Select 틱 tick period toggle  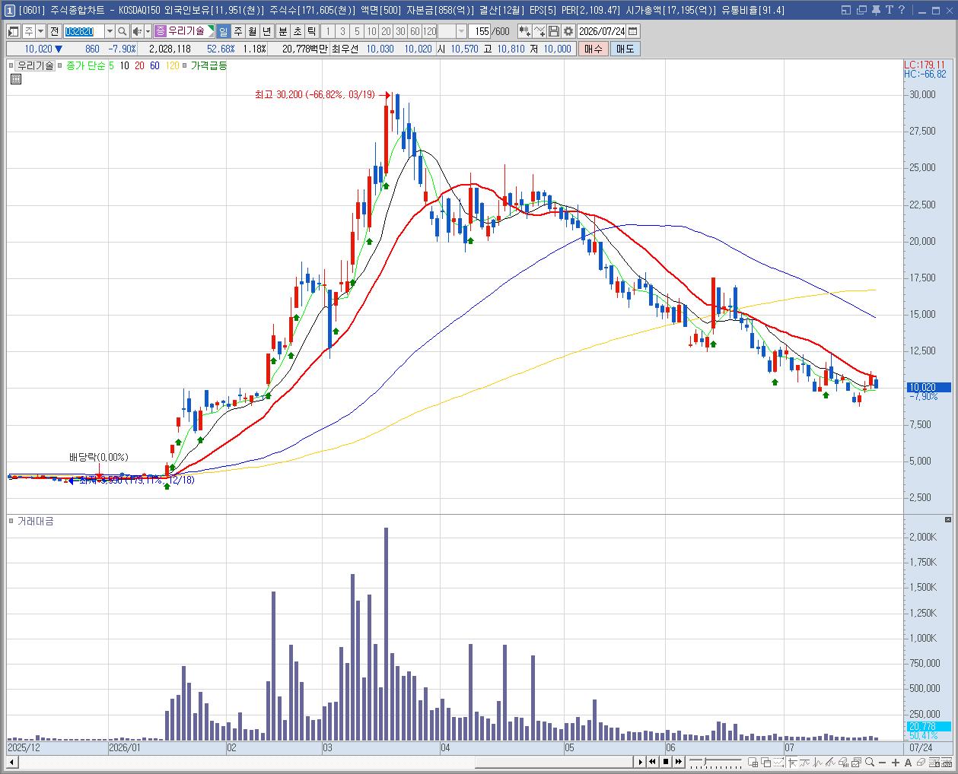[x=311, y=31]
